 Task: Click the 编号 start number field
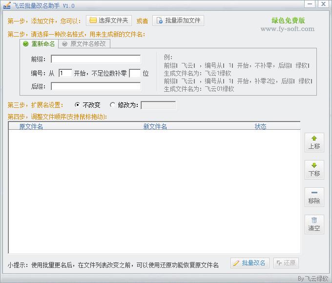pos(65,73)
